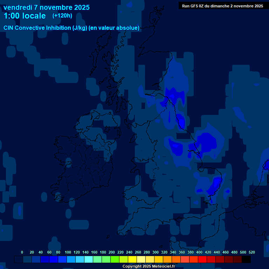Click the 1:00 locale time label
Viewport: 269px width, 269px height.
(25, 16)
